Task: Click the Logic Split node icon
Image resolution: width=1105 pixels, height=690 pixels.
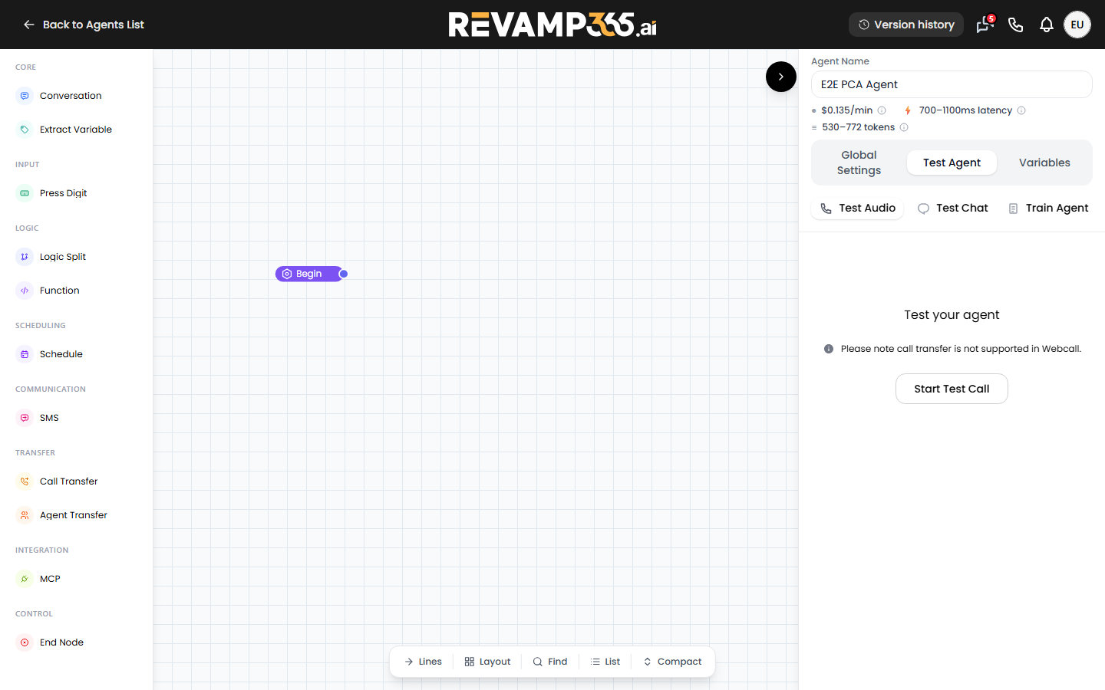Action: click(25, 257)
